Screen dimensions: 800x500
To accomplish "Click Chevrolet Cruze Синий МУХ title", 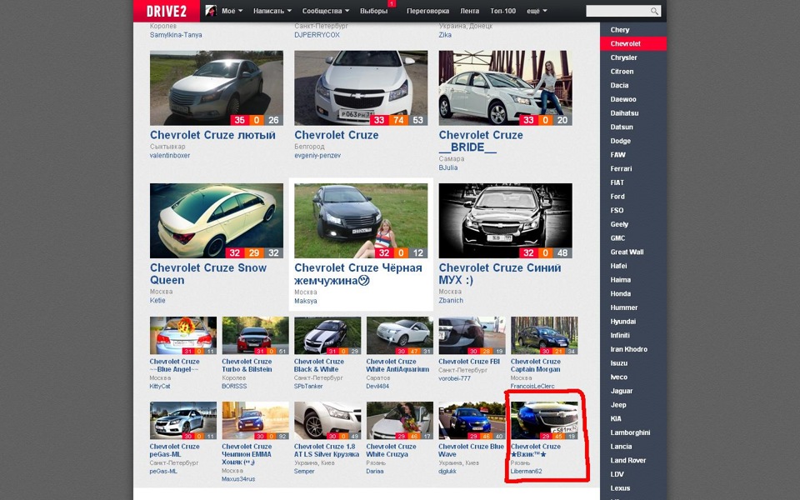I will click(500, 274).
